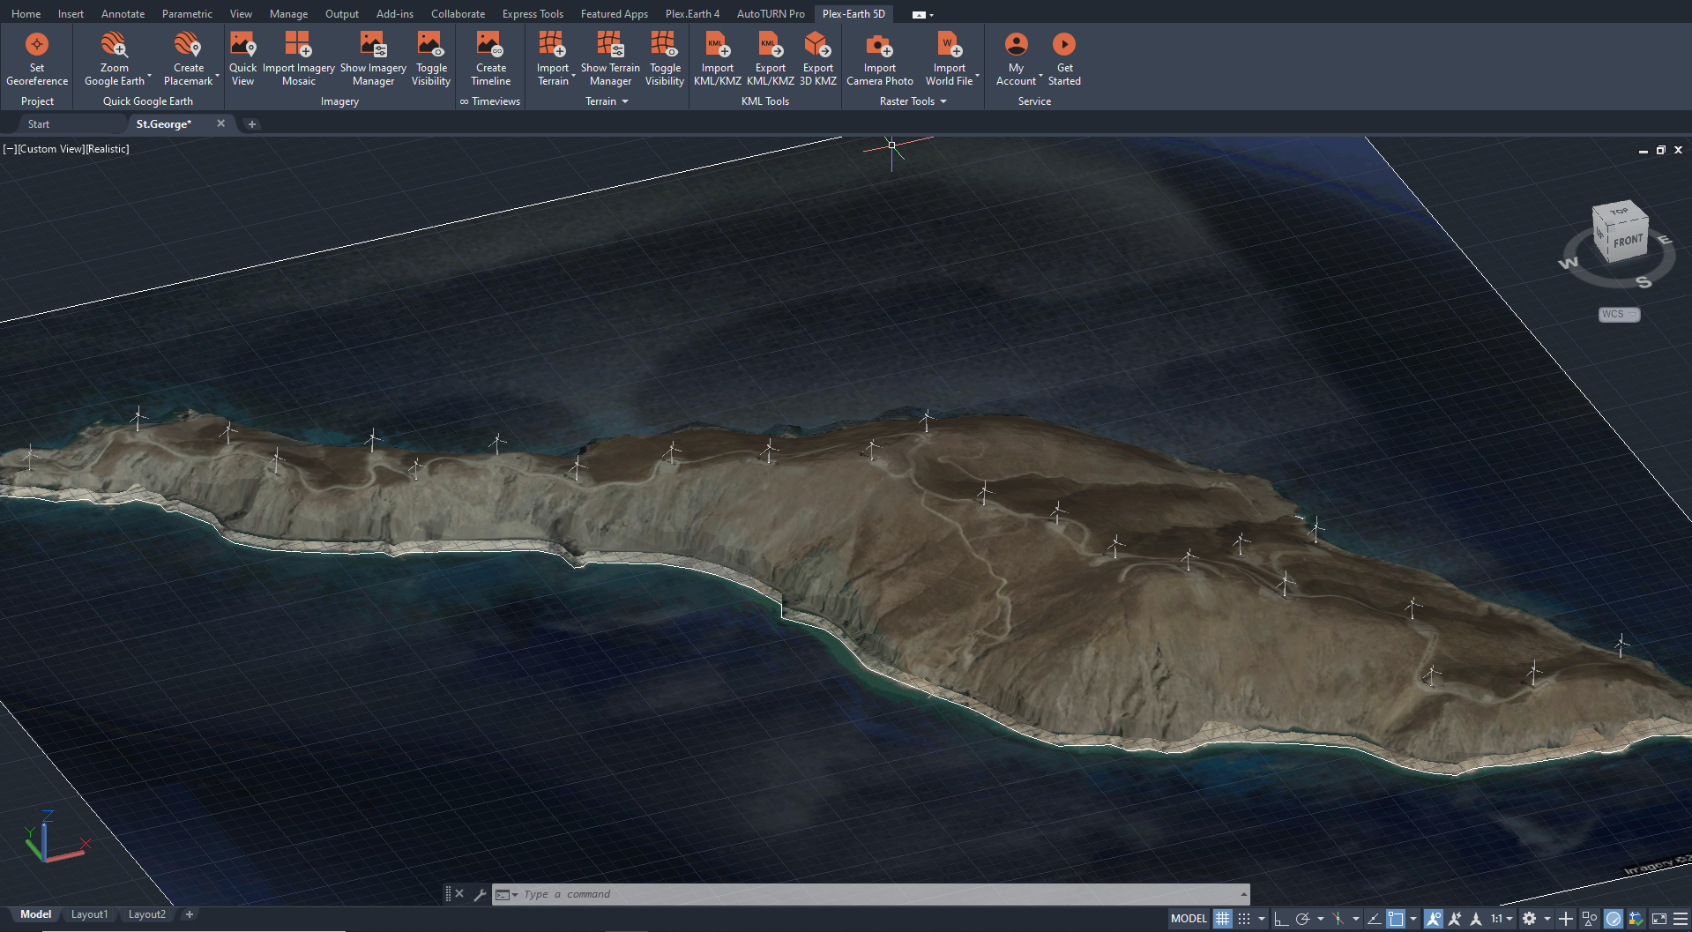Expand the Create Placemark dropdown arrow

(x=217, y=77)
